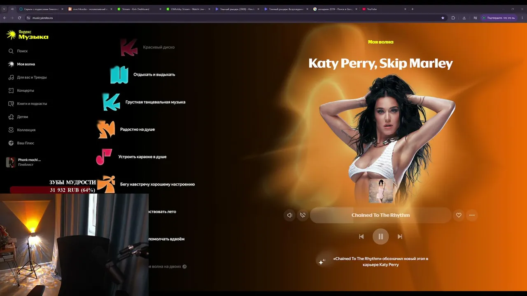Click the Яндекс Музыка logo

tap(28, 35)
